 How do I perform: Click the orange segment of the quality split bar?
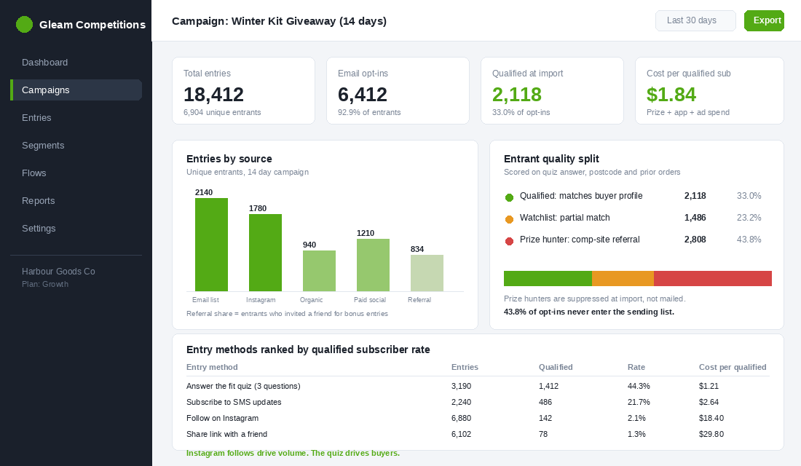623,278
